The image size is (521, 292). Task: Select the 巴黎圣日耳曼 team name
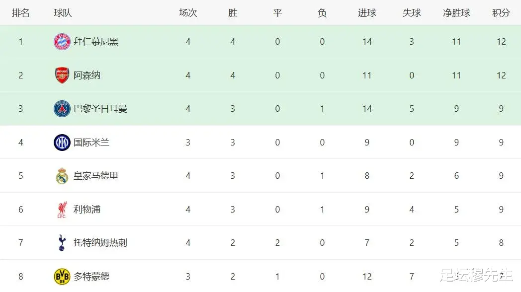coord(100,109)
